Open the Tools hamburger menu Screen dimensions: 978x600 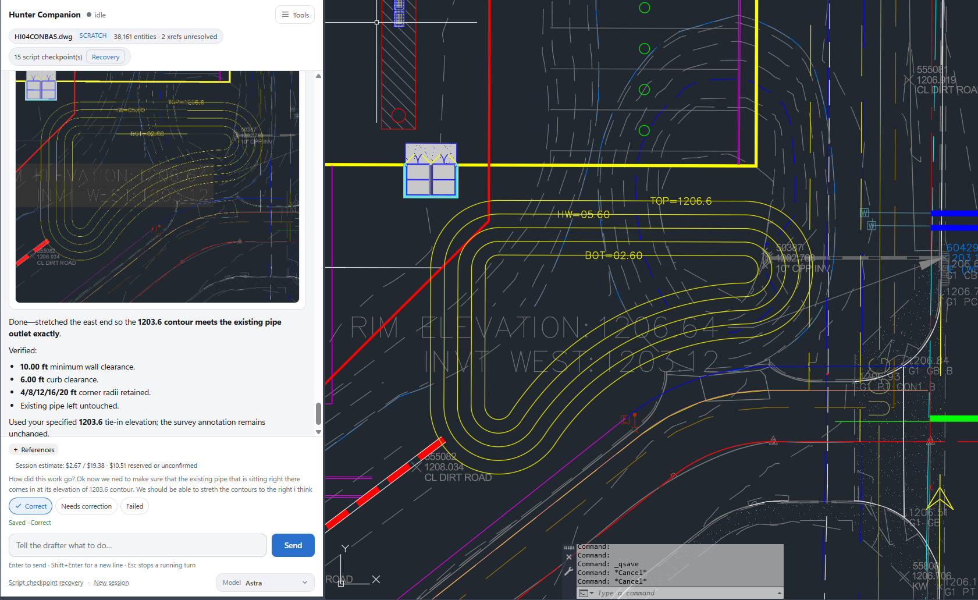(x=295, y=15)
